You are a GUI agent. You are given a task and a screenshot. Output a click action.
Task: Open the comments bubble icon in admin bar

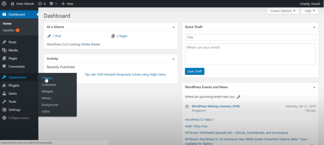coord(52,4)
